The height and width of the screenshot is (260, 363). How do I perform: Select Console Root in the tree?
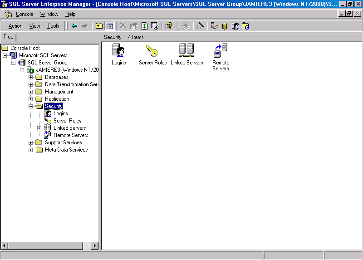coord(25,48)
